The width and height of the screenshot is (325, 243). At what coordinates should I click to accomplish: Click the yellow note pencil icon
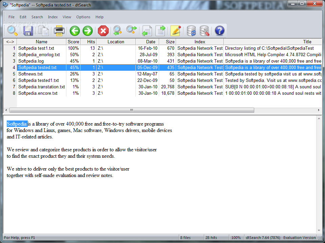point(176,31)
